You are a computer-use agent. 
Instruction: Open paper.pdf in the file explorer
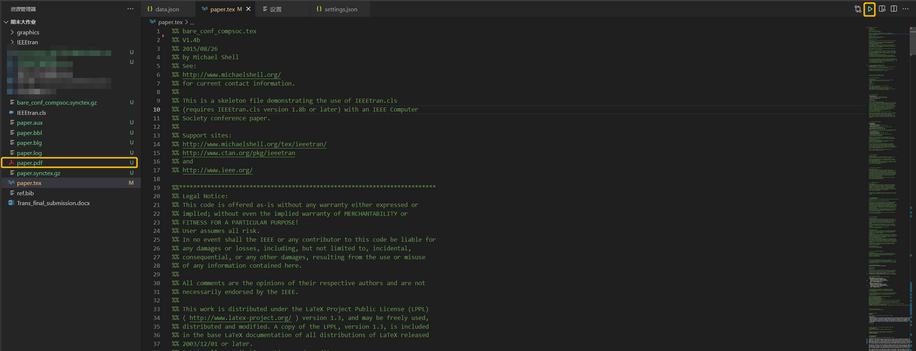point(30,163)
